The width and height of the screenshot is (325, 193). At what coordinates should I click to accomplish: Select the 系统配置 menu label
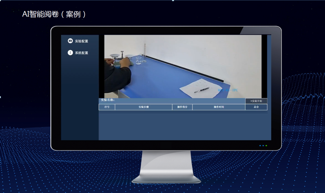(82, 53)
